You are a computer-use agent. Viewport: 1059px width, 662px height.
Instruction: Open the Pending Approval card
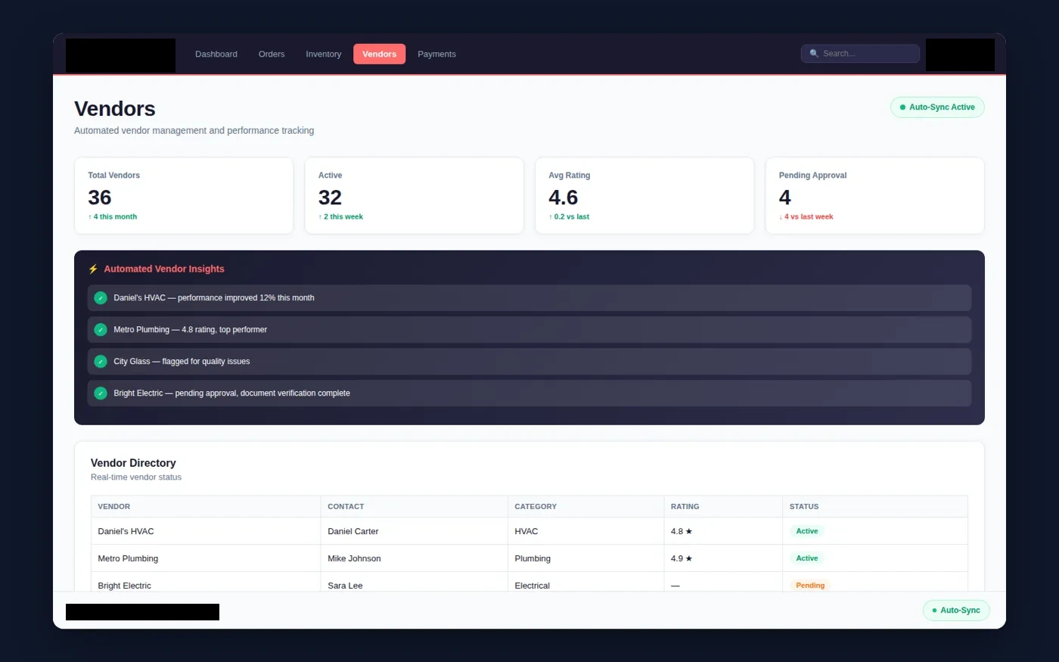pos(874,196)
